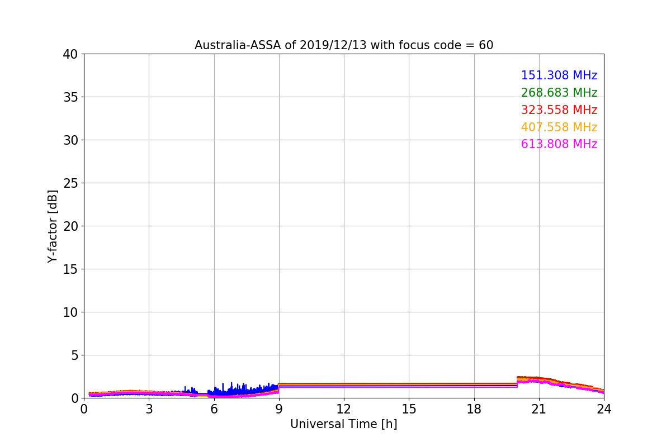
Task: Click the y-axis tick label 40
Action: (x=70, y=54)
